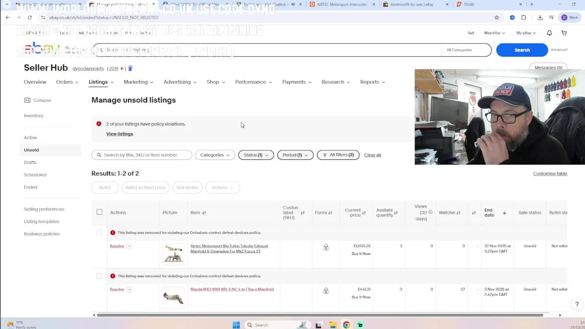
Task: Go to Active listings in sidebar
Action: click(31, 138)
